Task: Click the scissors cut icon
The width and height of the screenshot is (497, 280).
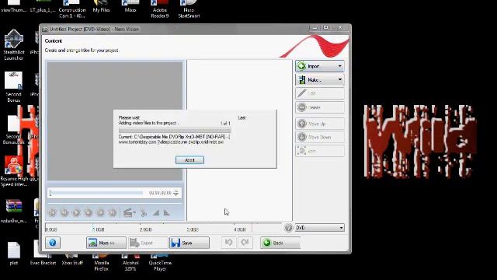Action: [144, 213]
